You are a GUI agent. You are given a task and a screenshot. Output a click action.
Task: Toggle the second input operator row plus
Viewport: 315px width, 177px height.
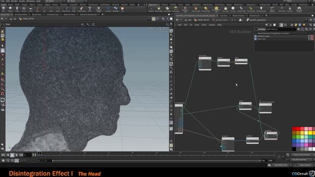[x=256, y=39]
